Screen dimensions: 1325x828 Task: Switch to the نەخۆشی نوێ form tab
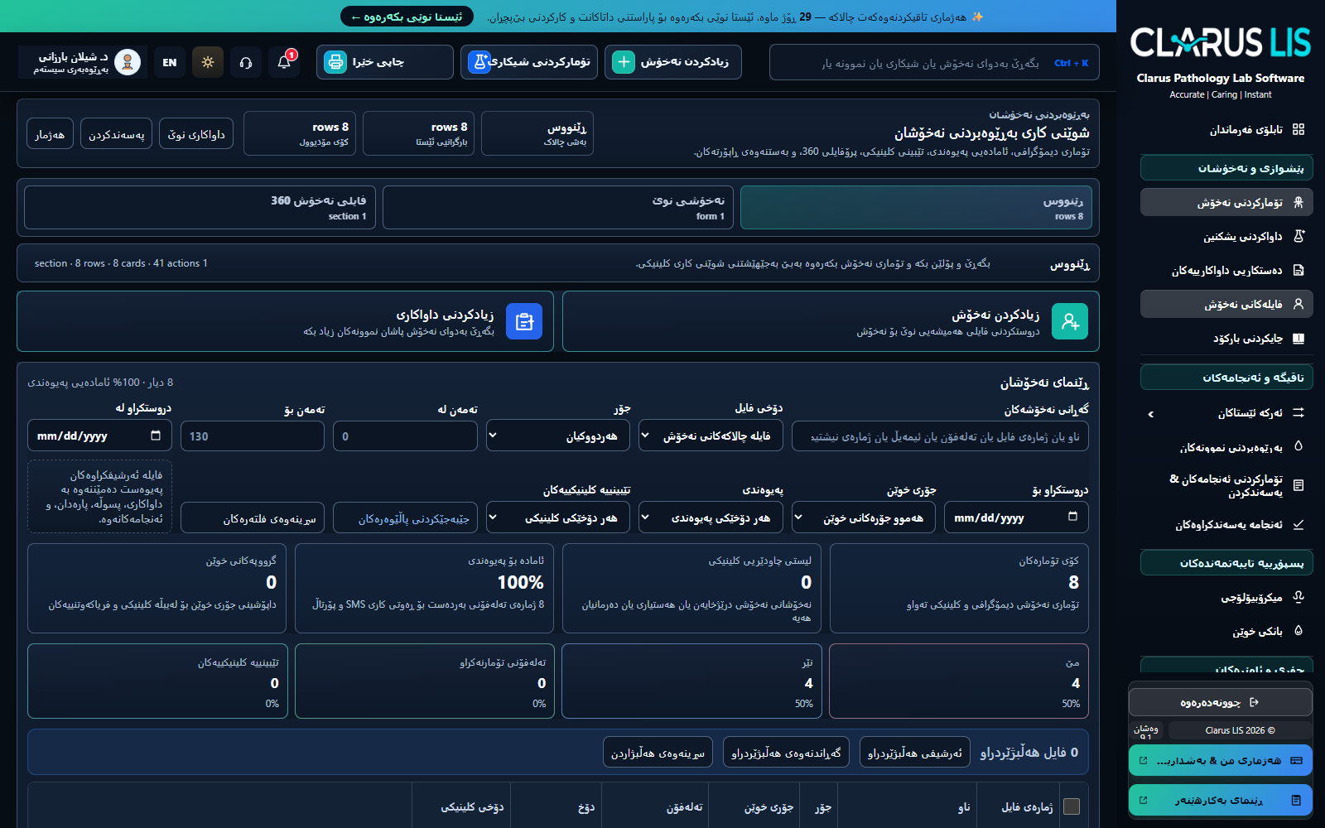558,207
